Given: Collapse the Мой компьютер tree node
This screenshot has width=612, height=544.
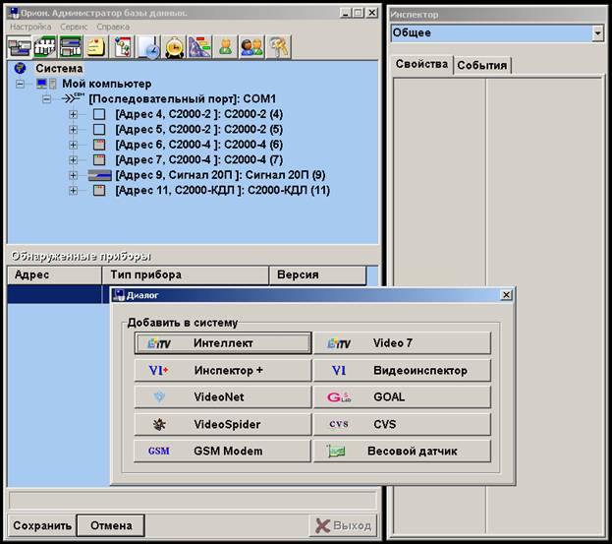Looking at the screenshot, I should point(22,85).
